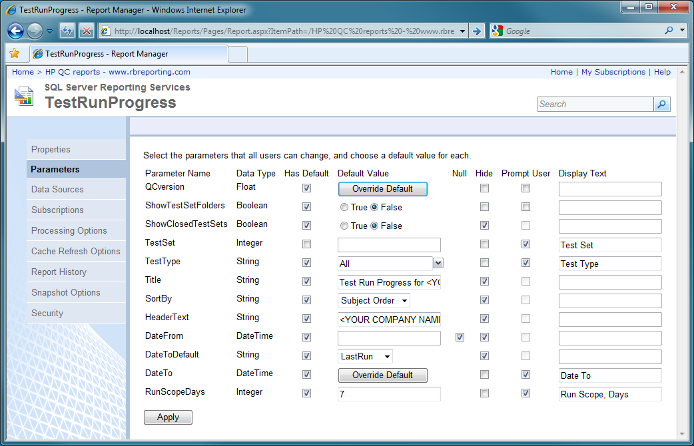The height and width of the screenshot is (446, 694).
Task: Apply the parameter changes
Action: [168, 417]
